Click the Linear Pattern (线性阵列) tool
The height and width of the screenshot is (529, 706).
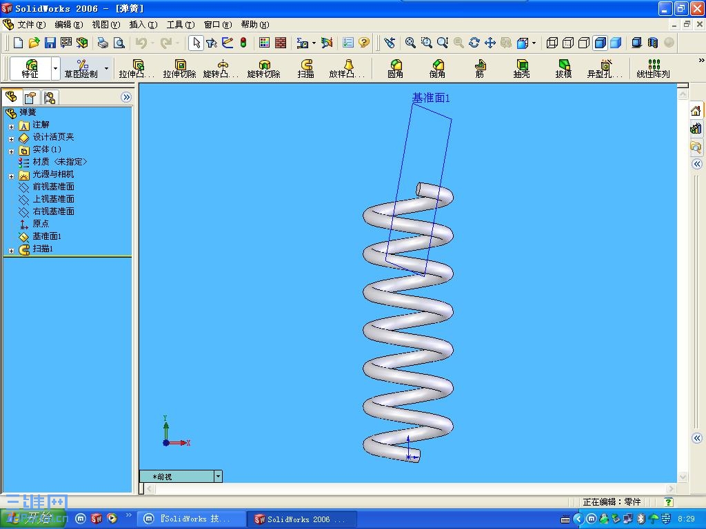point(654,69)
